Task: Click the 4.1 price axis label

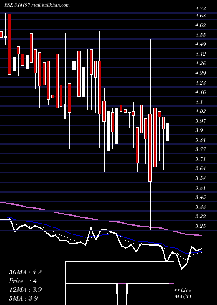Action: tap(199, 102)
